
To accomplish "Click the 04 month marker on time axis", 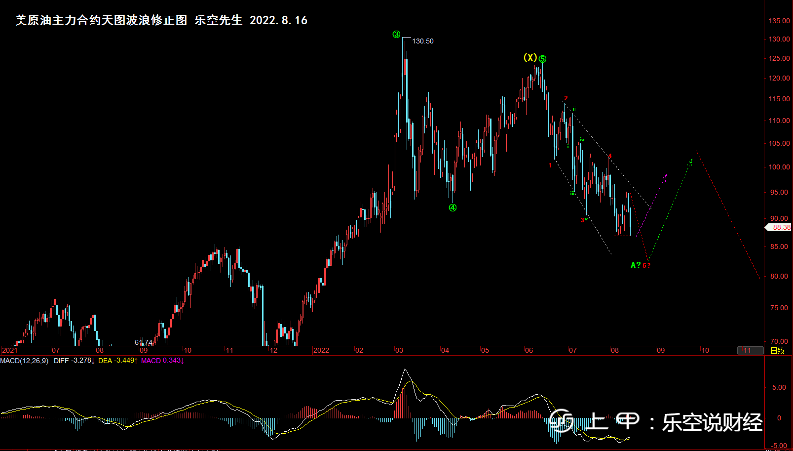I will tap(445, 350).
